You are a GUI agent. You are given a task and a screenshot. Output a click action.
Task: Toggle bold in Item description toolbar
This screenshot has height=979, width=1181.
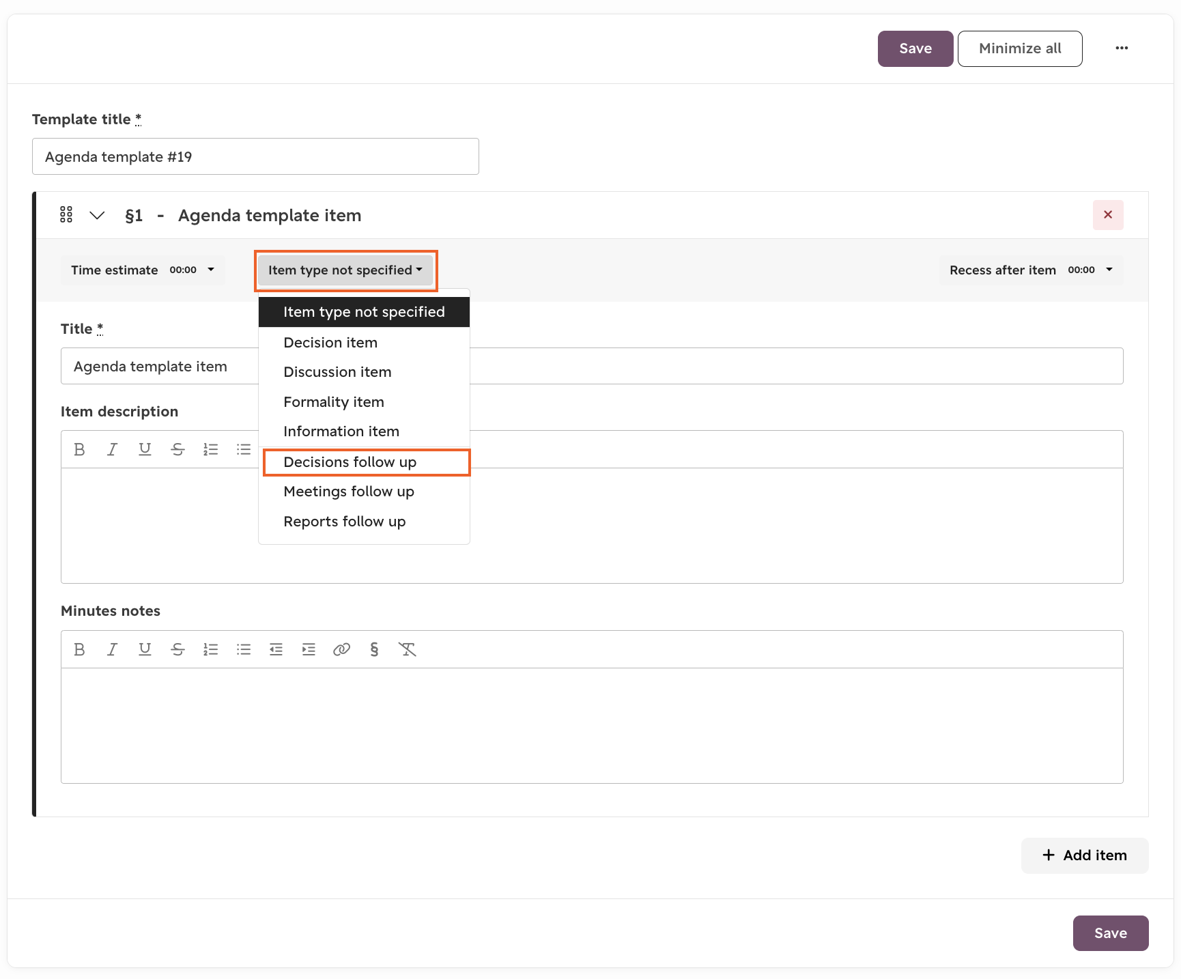click(x=79, y=449)
